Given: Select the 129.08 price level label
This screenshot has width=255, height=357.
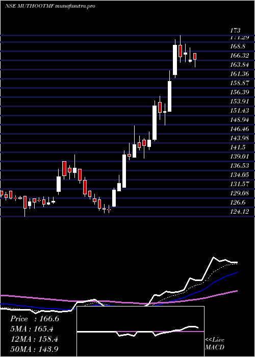Looking at the screenshot, I should (x=239, y=193).
